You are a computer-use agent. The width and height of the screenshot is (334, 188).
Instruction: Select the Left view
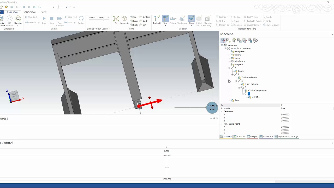[143, 25]
